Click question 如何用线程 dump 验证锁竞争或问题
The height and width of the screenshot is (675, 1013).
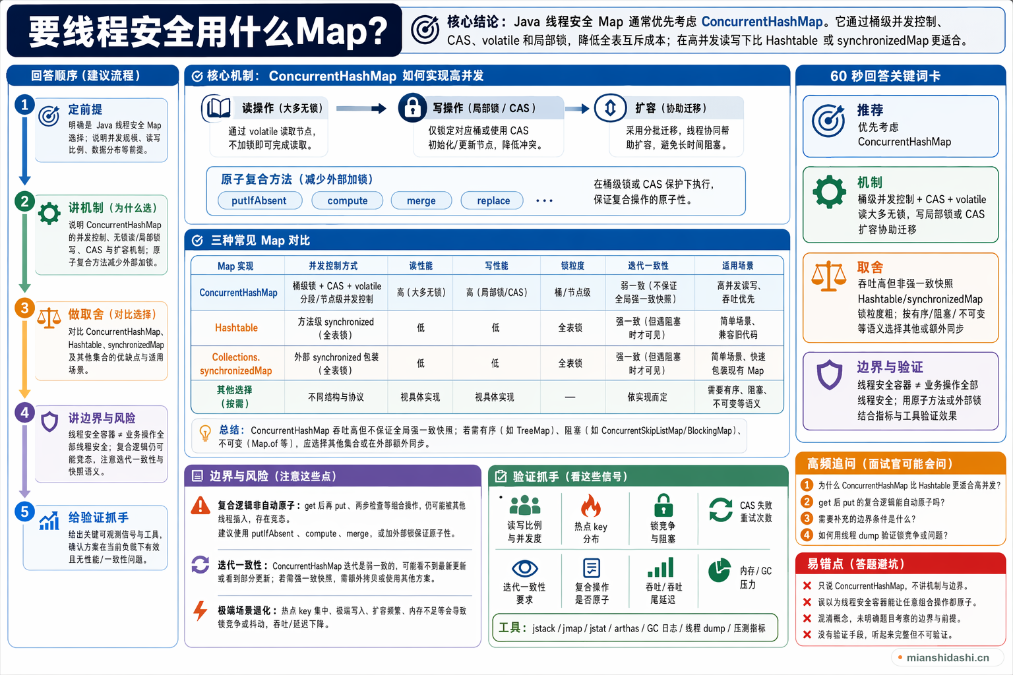(x=875, y=535)
